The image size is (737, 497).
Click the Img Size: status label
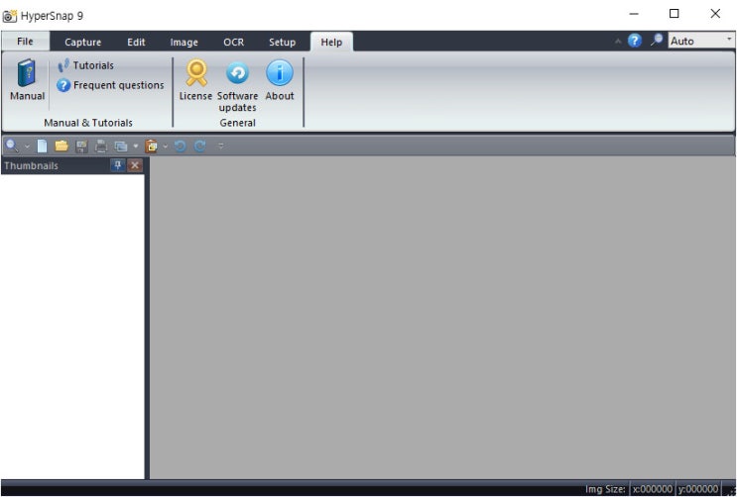[x=605, y=489]
